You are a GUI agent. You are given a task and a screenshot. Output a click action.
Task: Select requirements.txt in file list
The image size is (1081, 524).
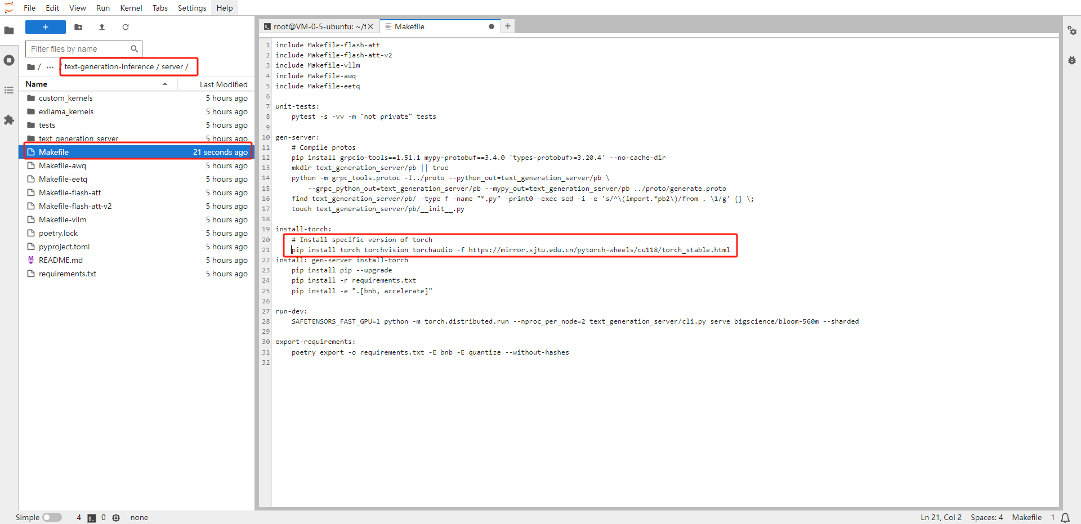[137, 274]
